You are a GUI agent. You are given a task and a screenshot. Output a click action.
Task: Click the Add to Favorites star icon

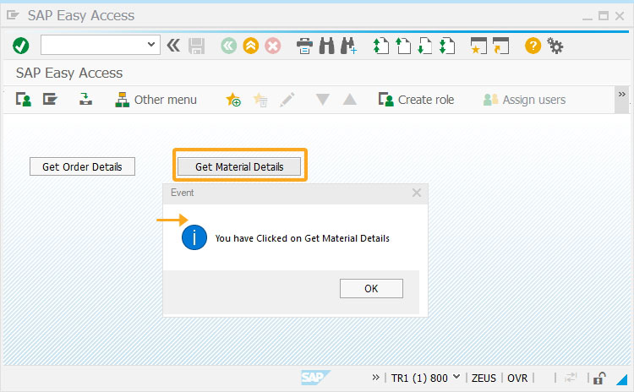tap(233, 100)
